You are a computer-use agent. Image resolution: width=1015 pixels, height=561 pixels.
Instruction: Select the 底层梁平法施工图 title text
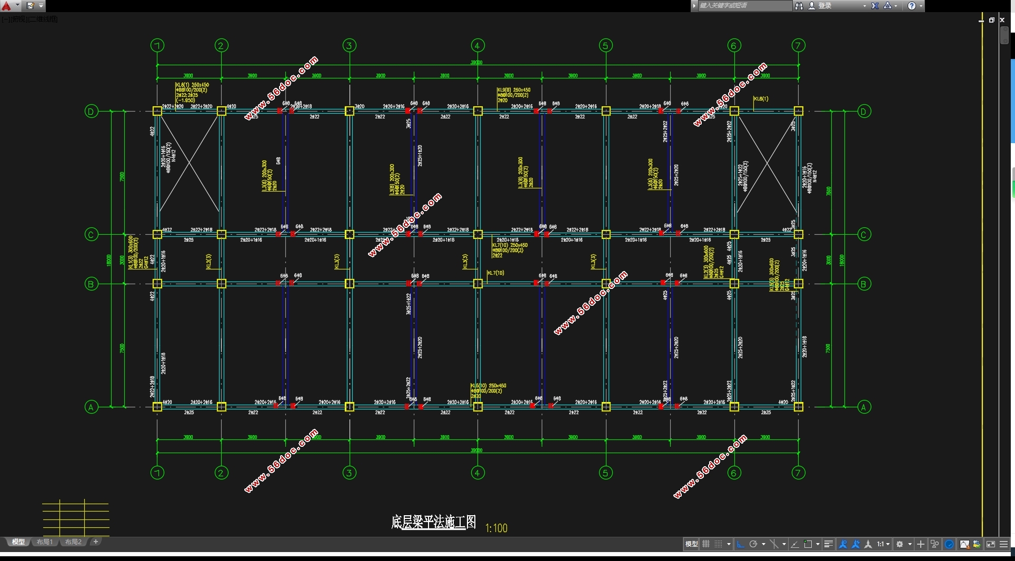pyautogui.click(x=434, y=522)
